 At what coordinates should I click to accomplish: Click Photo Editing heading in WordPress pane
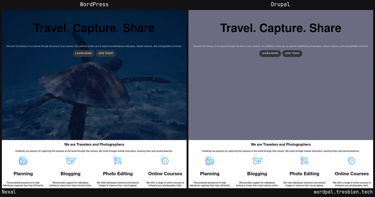tap(118, 174)
